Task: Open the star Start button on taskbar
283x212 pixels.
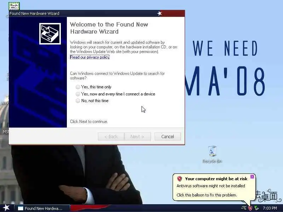Action: point(6,208)
